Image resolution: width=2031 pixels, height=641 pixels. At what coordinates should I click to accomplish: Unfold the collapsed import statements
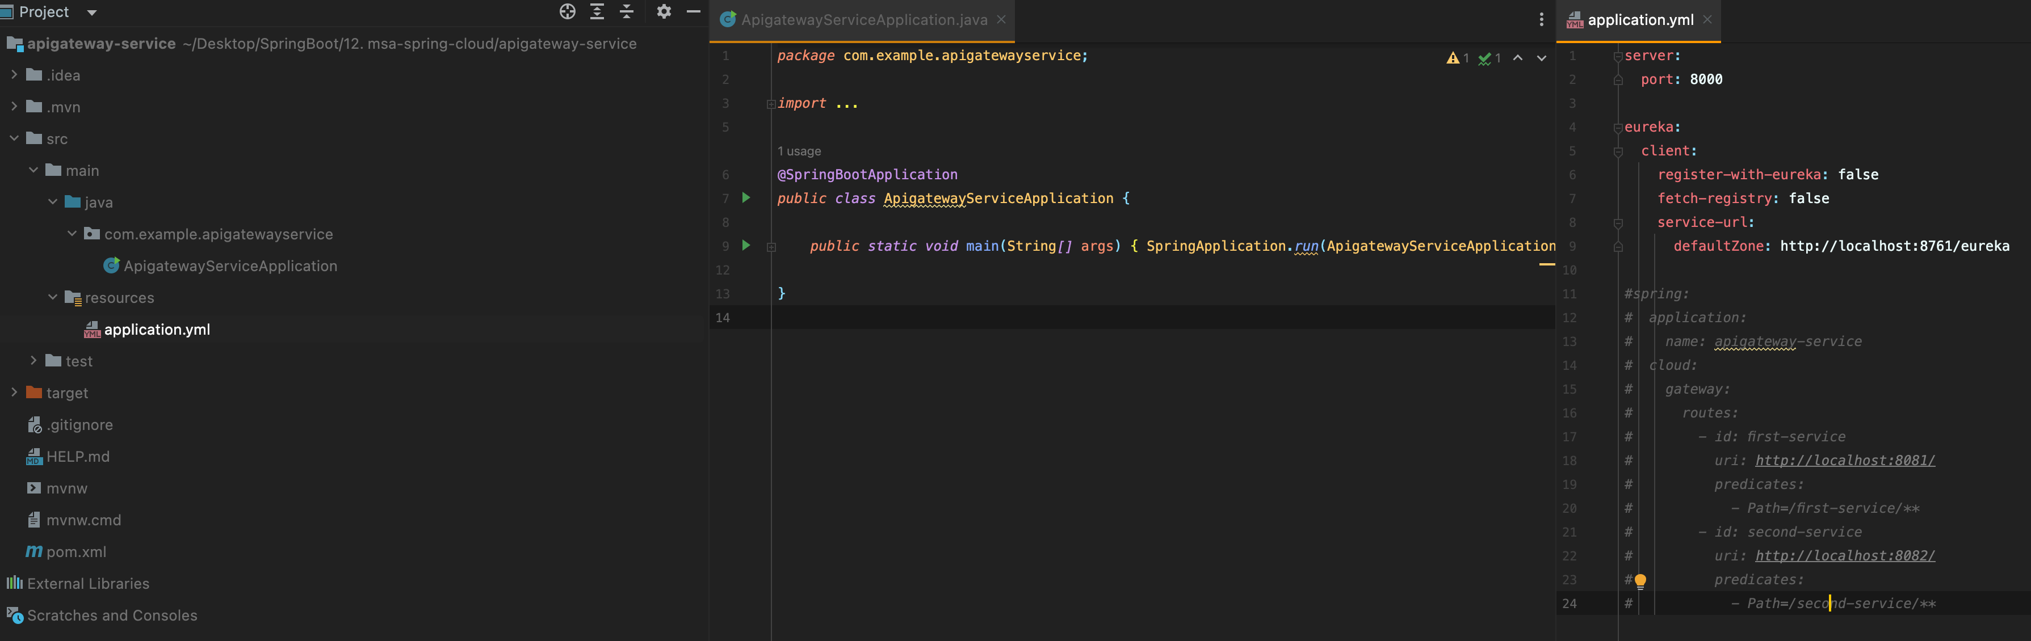click(771, 104)
